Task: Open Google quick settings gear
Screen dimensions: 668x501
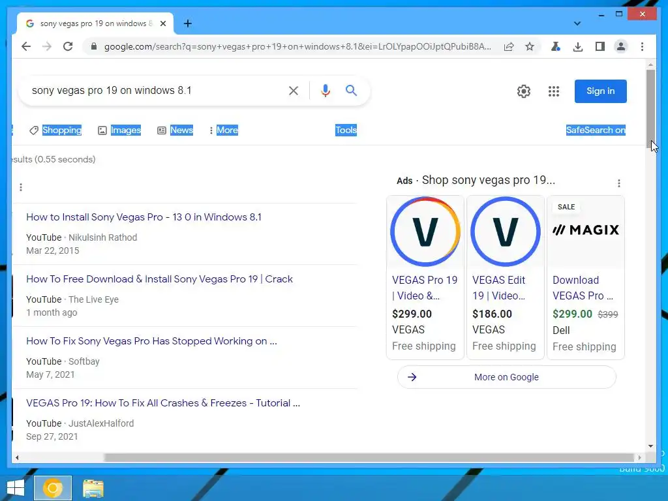Action: click(524, 91)
